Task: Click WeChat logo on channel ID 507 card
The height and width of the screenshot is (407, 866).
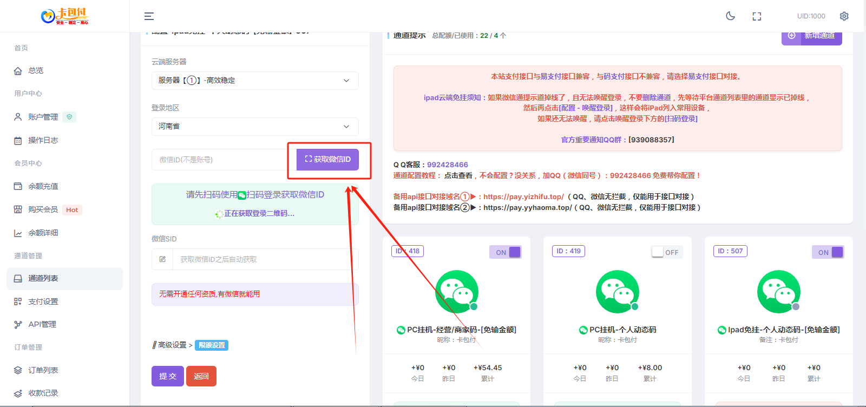Action: coord(779,292)
